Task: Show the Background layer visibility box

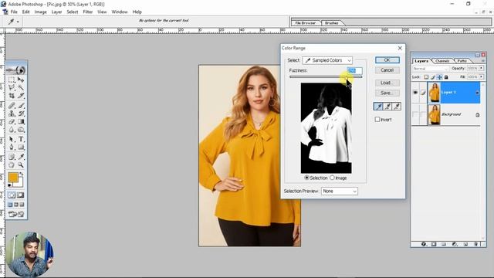Action: 415,114
